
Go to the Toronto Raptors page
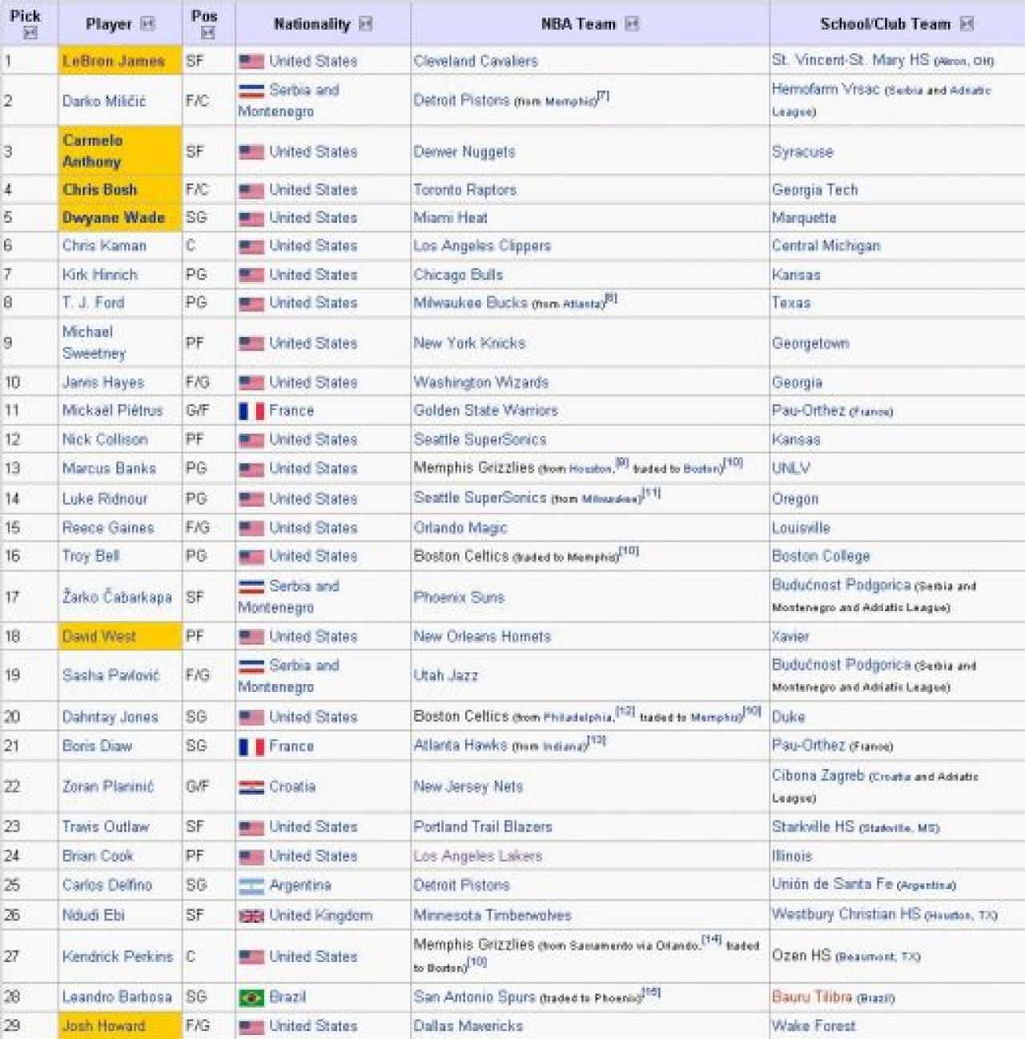(x=465, y=190)
